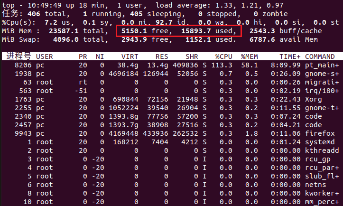Click the kthreadd command name
Image resolution: width=343 pixels, height=206 pixels.
point(322,150)
